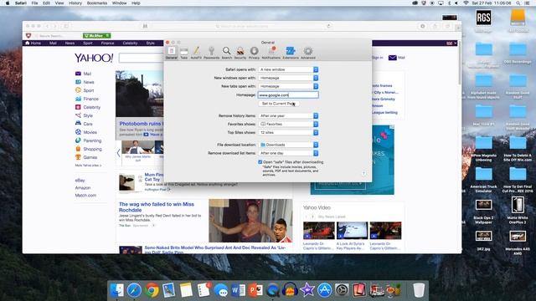Open the File menu
The height and width of the screenshot is (301, 536).
pos(34,3)
